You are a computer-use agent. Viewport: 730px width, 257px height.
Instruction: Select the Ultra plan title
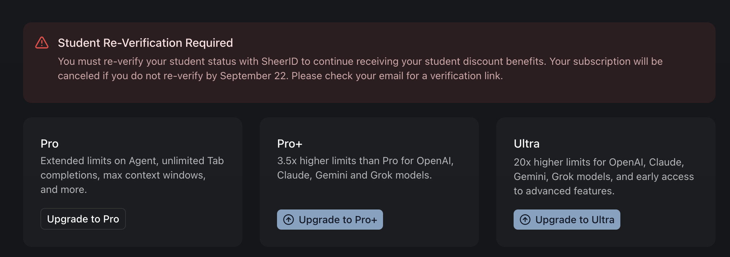click(527, 144)
